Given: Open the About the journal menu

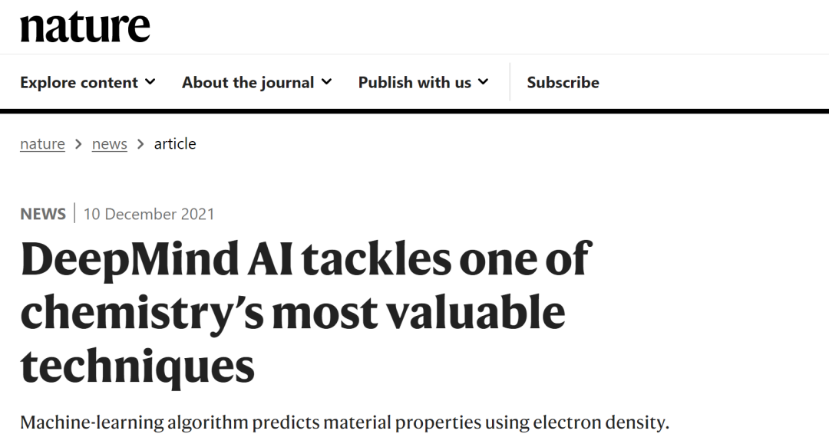Looking at the screenshot, I should pyautogui.click(x=257, y=83).
